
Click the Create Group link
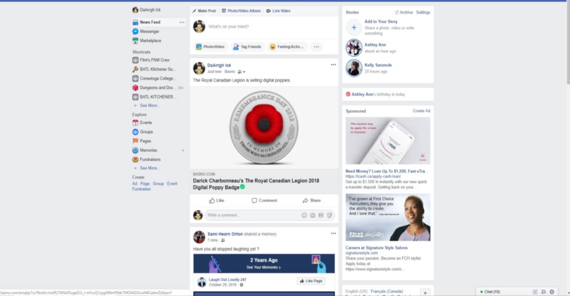point(158,184)
